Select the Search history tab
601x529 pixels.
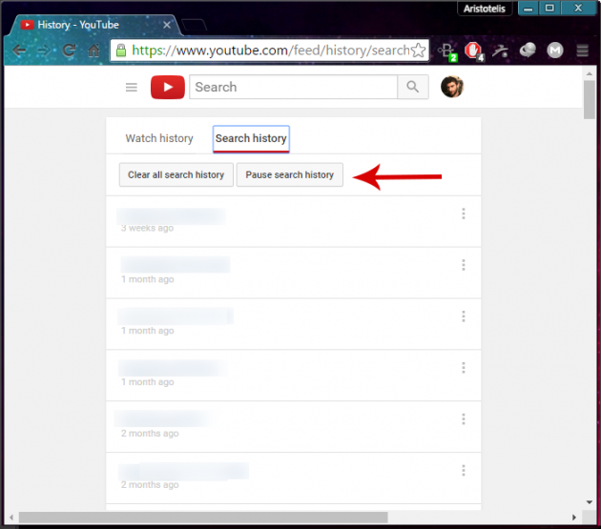pyautogui.click(x=251, y=139)
